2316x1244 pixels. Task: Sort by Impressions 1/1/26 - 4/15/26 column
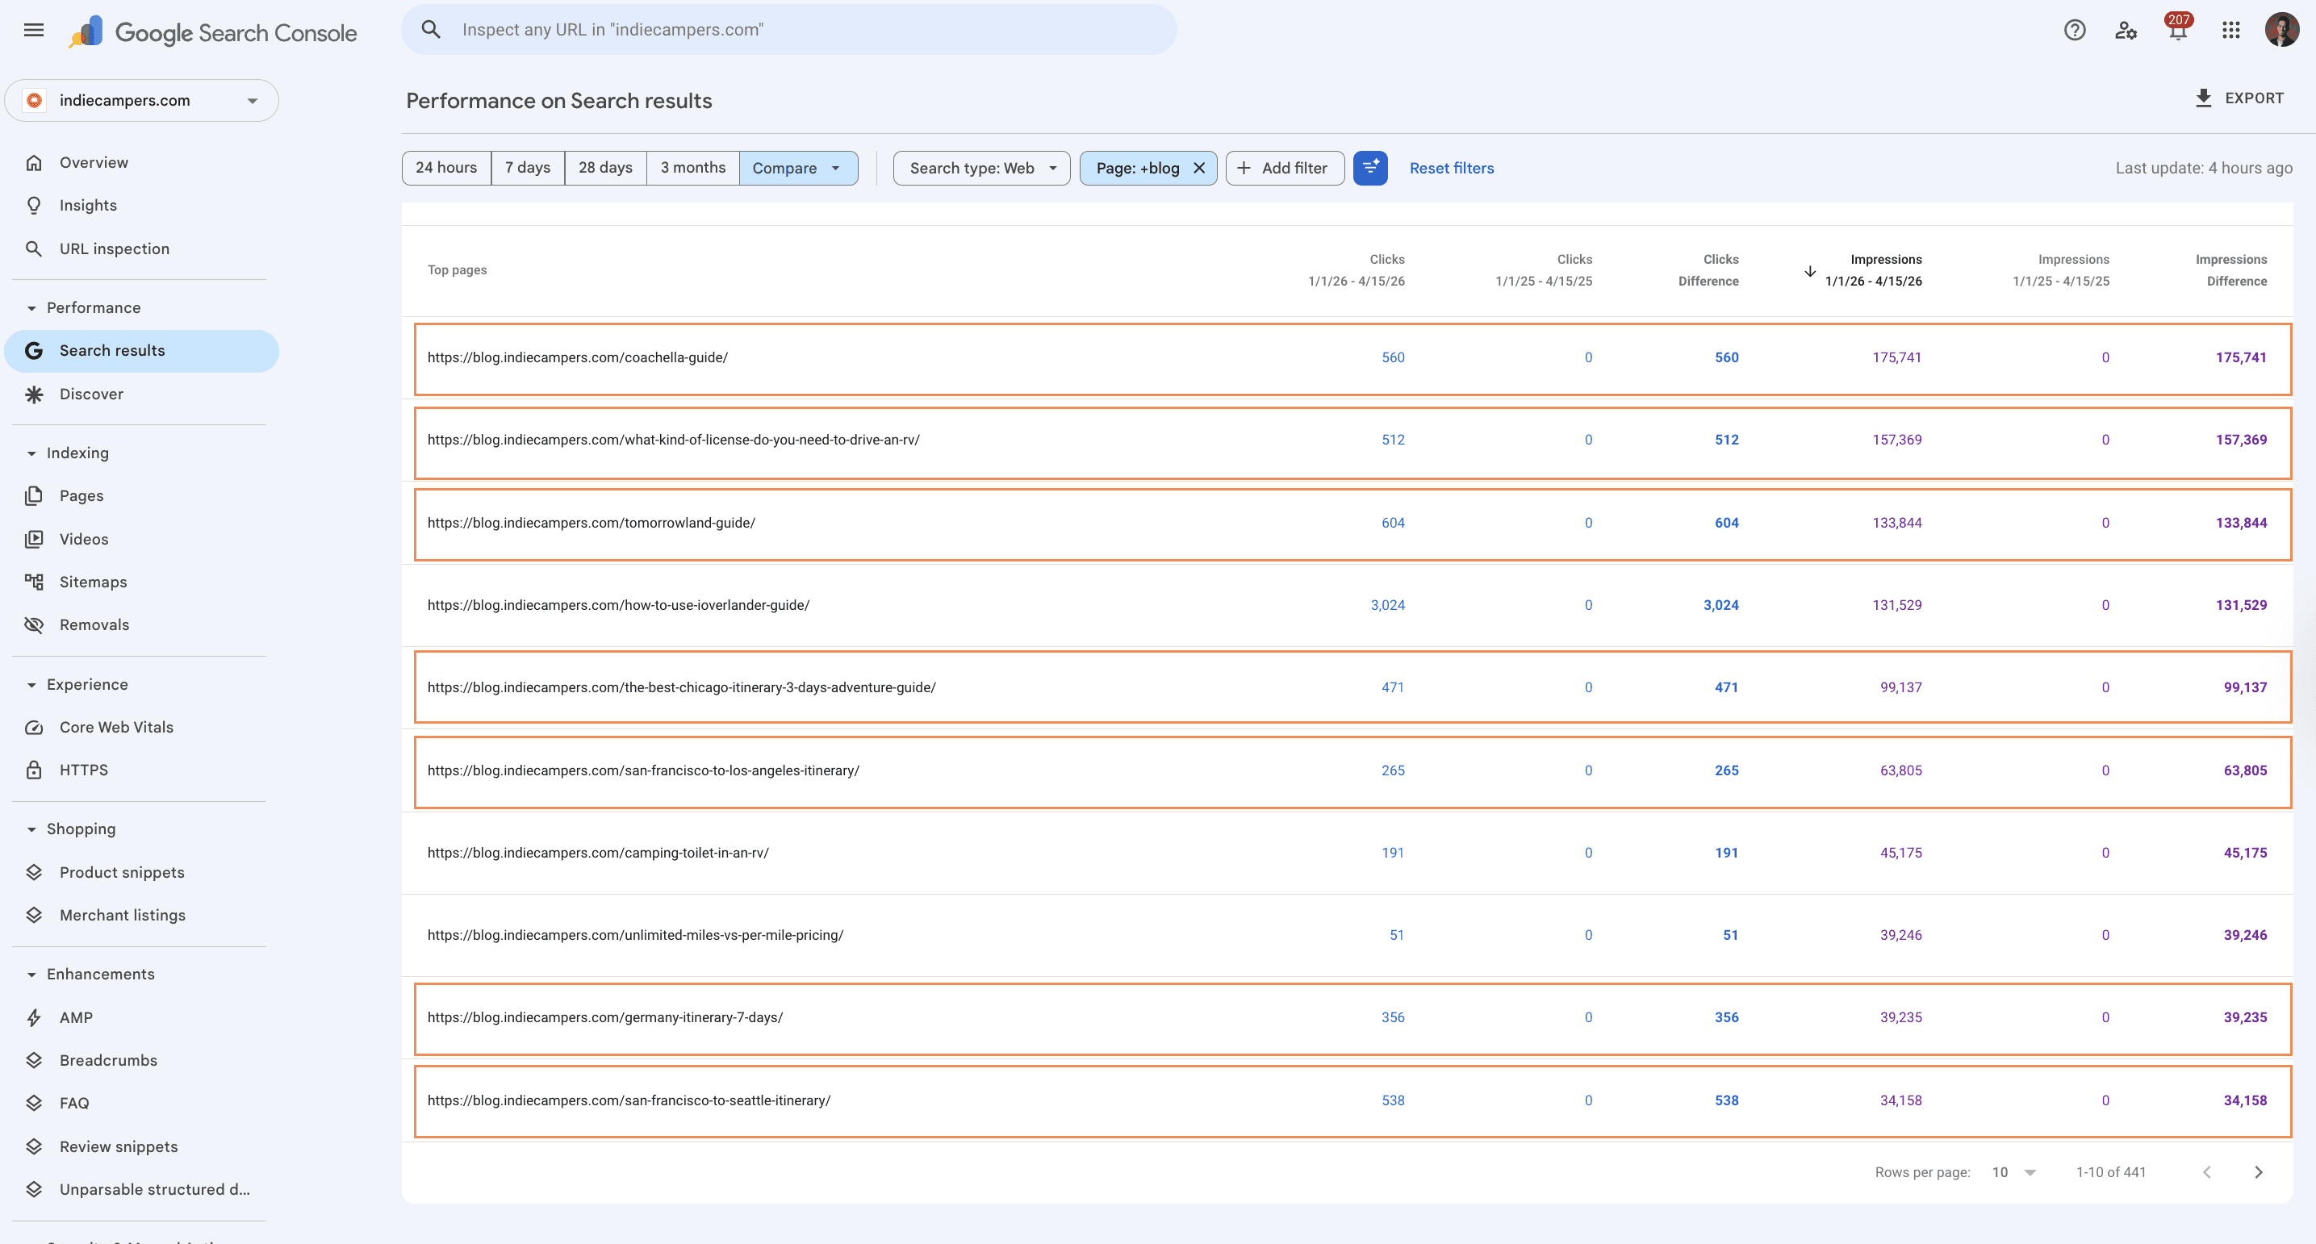click(1873, 270)
